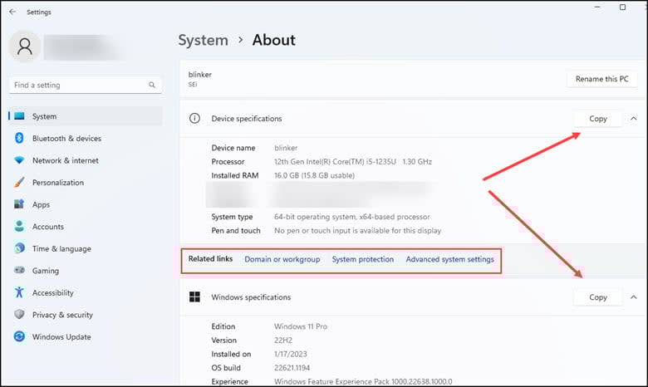Click the Windows Update sync icon
Screen dimensions: 648x387
tap(19, 336)
